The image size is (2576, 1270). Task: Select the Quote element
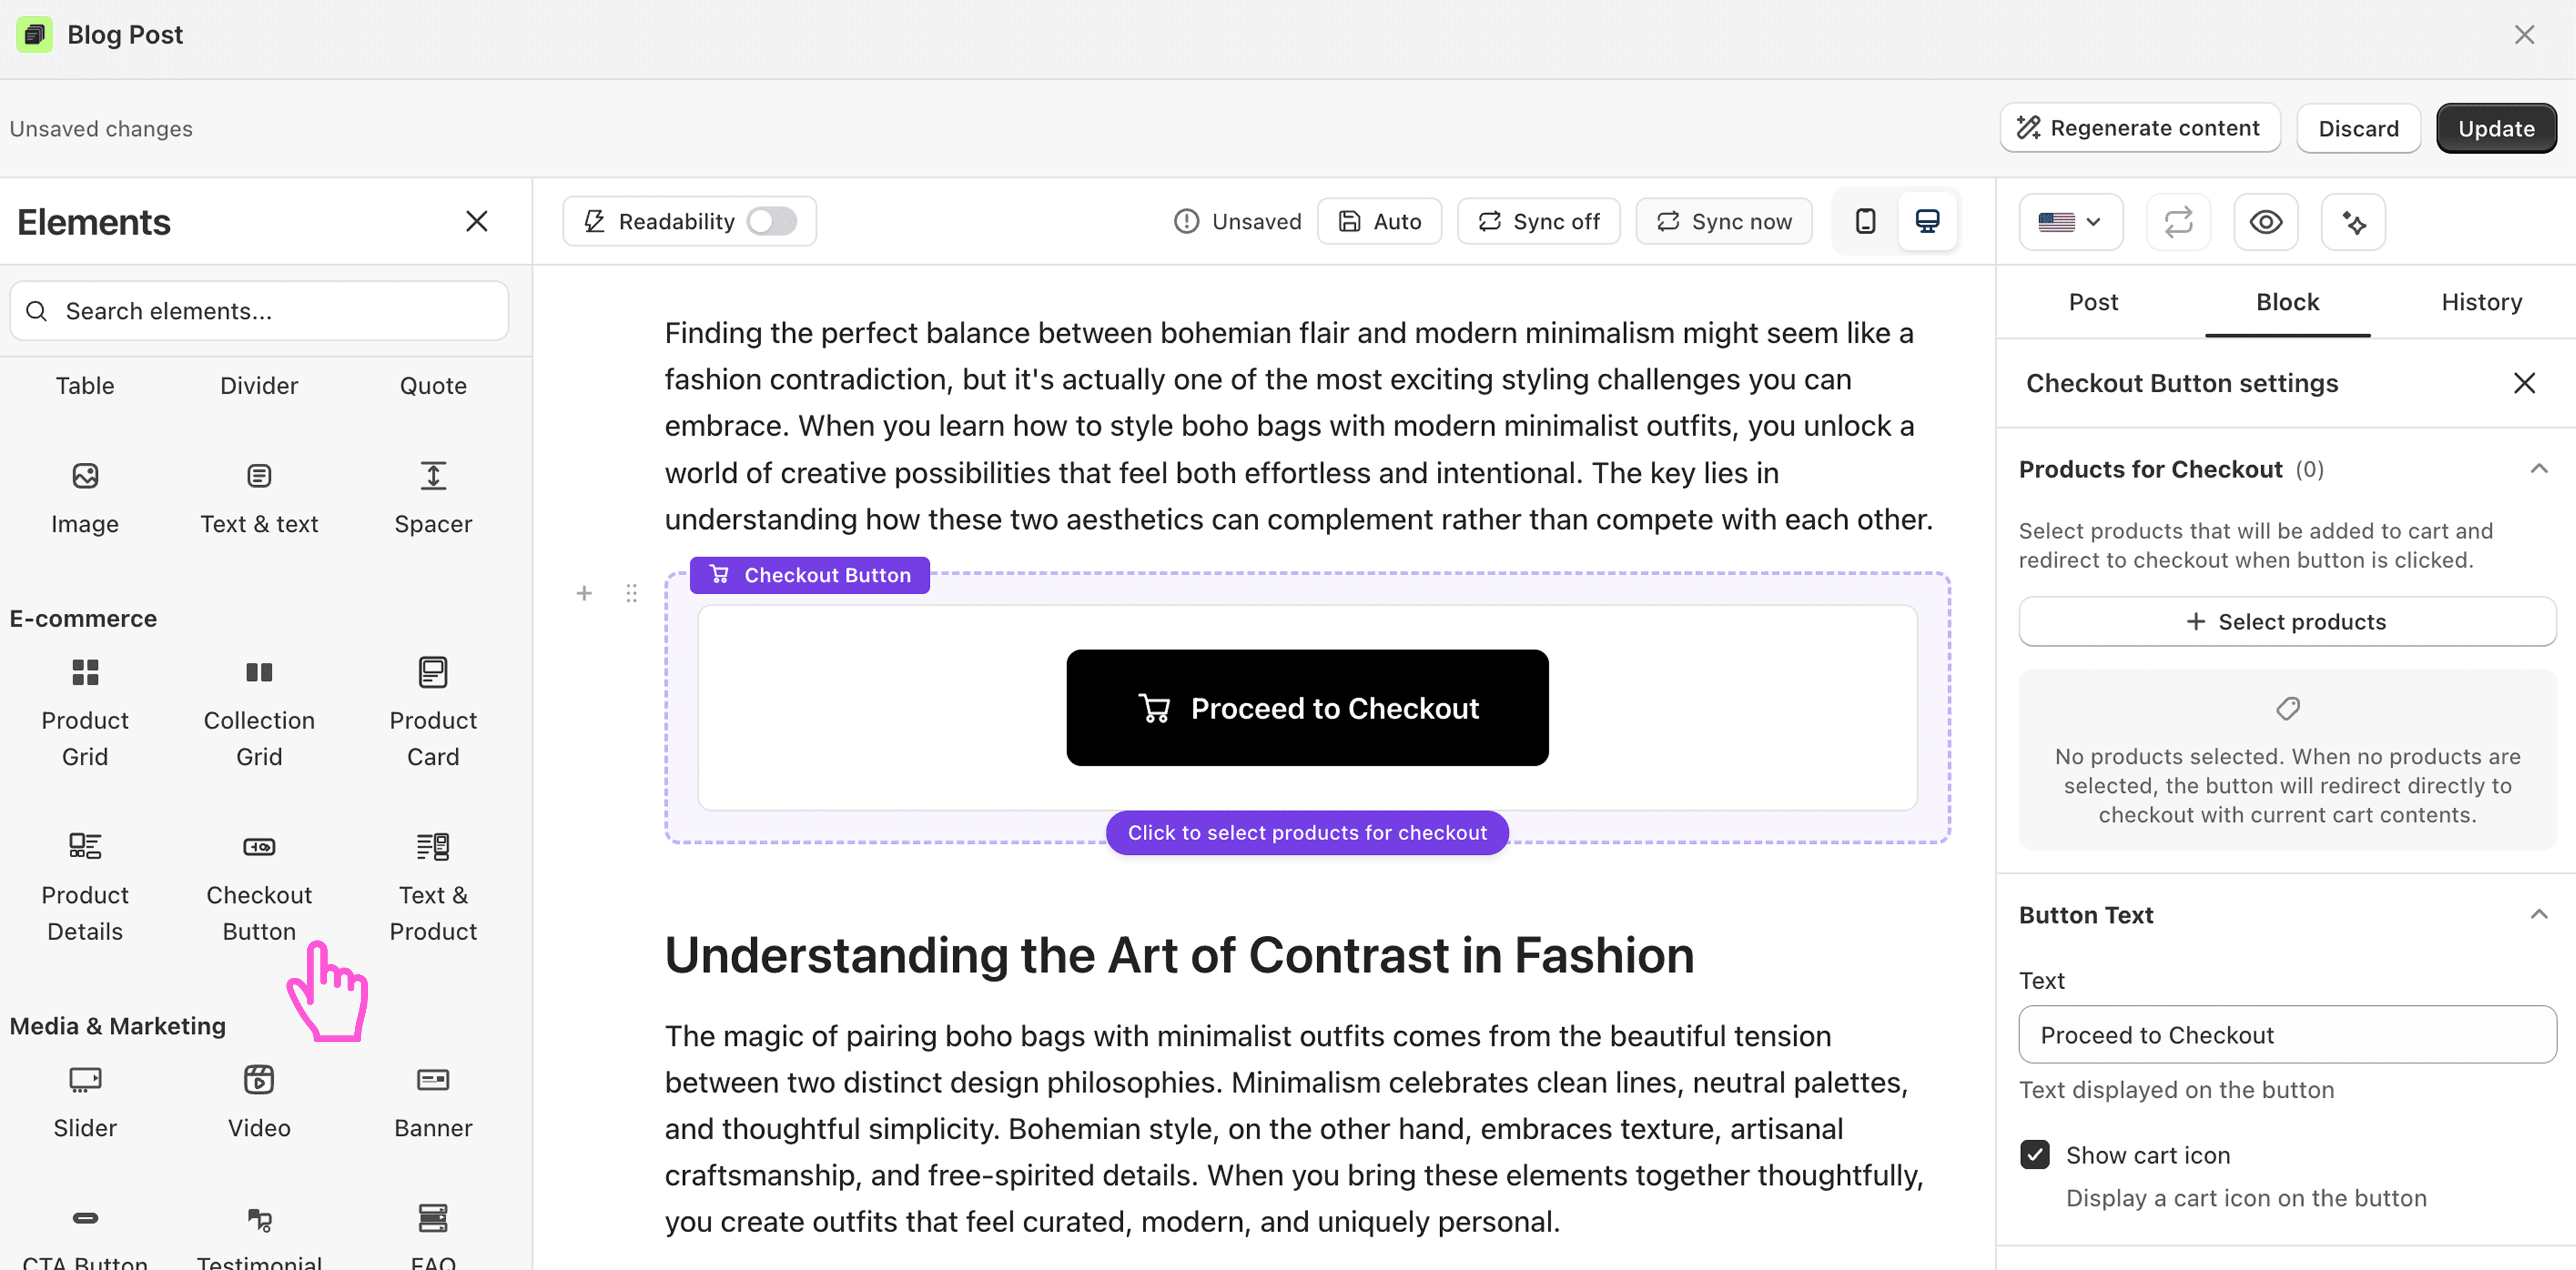433,386
